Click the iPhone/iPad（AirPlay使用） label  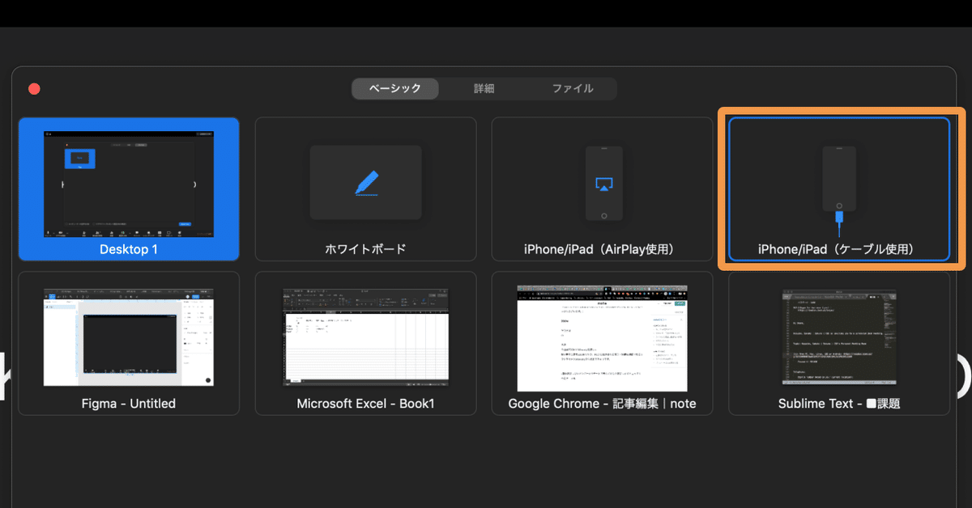[602, 249]
